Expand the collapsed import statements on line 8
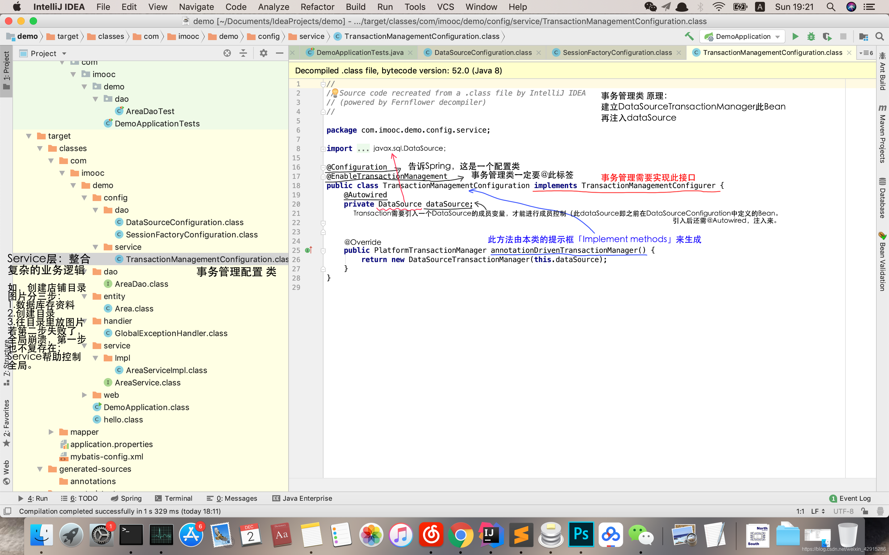889x555 pixels. click(323, 149)
